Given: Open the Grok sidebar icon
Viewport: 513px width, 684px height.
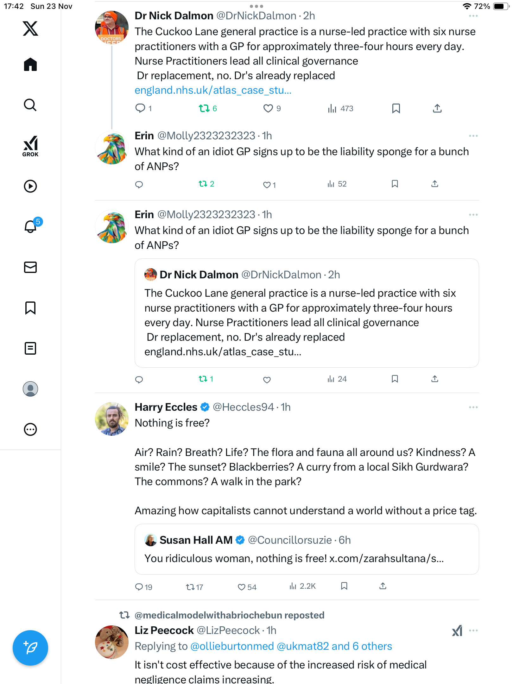Looking at the screenshot, I should [30, 146].
